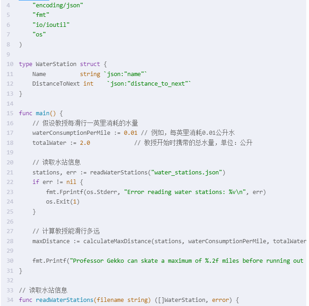
Task: Click the os.Exit(1) call
Action: point(63,202)
